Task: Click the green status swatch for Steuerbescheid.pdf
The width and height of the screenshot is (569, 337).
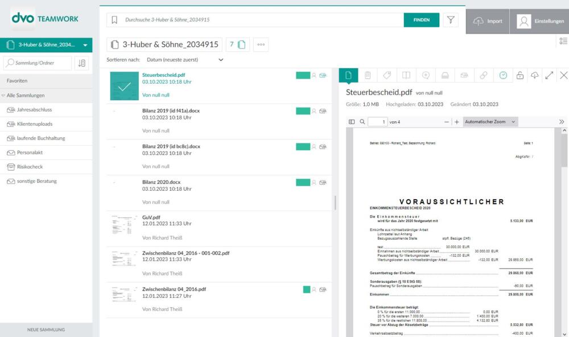Action: (x=303, y=75)
